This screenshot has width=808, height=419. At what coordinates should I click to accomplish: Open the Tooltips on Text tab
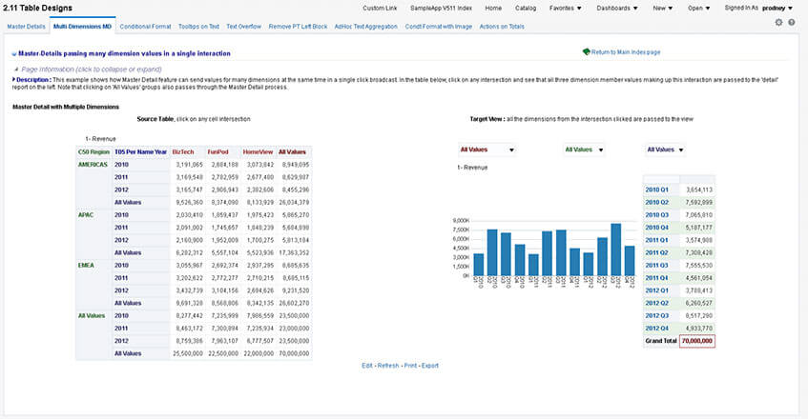tap(199, 27)
